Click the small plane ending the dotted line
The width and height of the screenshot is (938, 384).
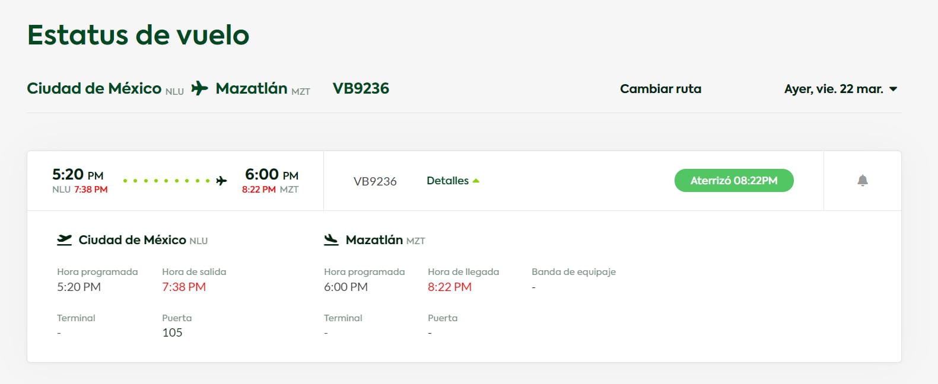(x=221, y=181)
